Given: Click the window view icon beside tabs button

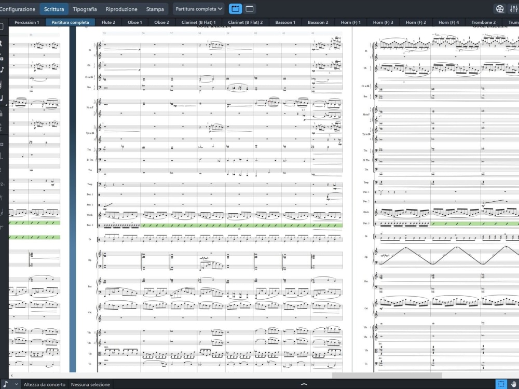Looking at the screenshot, I should coord(250,9).
